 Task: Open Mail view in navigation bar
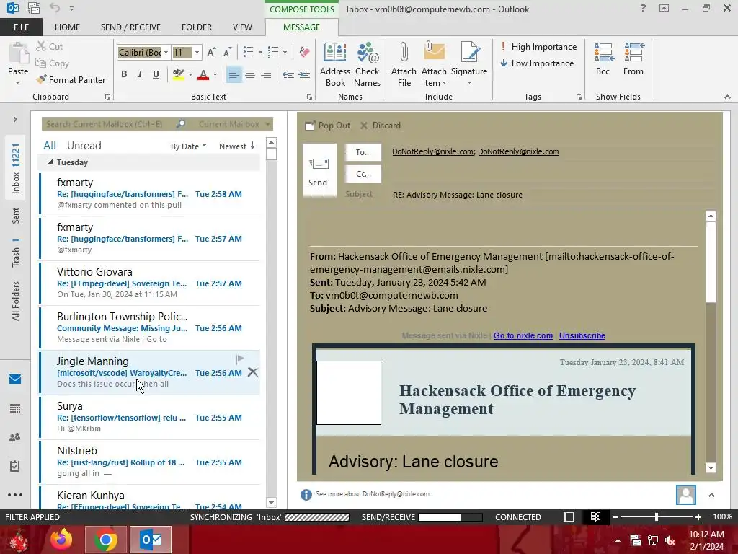[15, 379]
